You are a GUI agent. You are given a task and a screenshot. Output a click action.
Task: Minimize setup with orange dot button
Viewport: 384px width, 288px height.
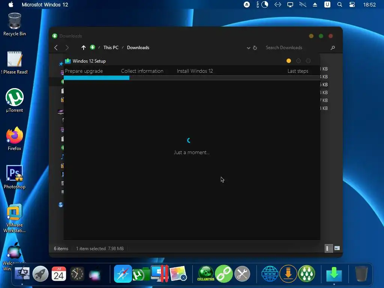coord(289,61)
